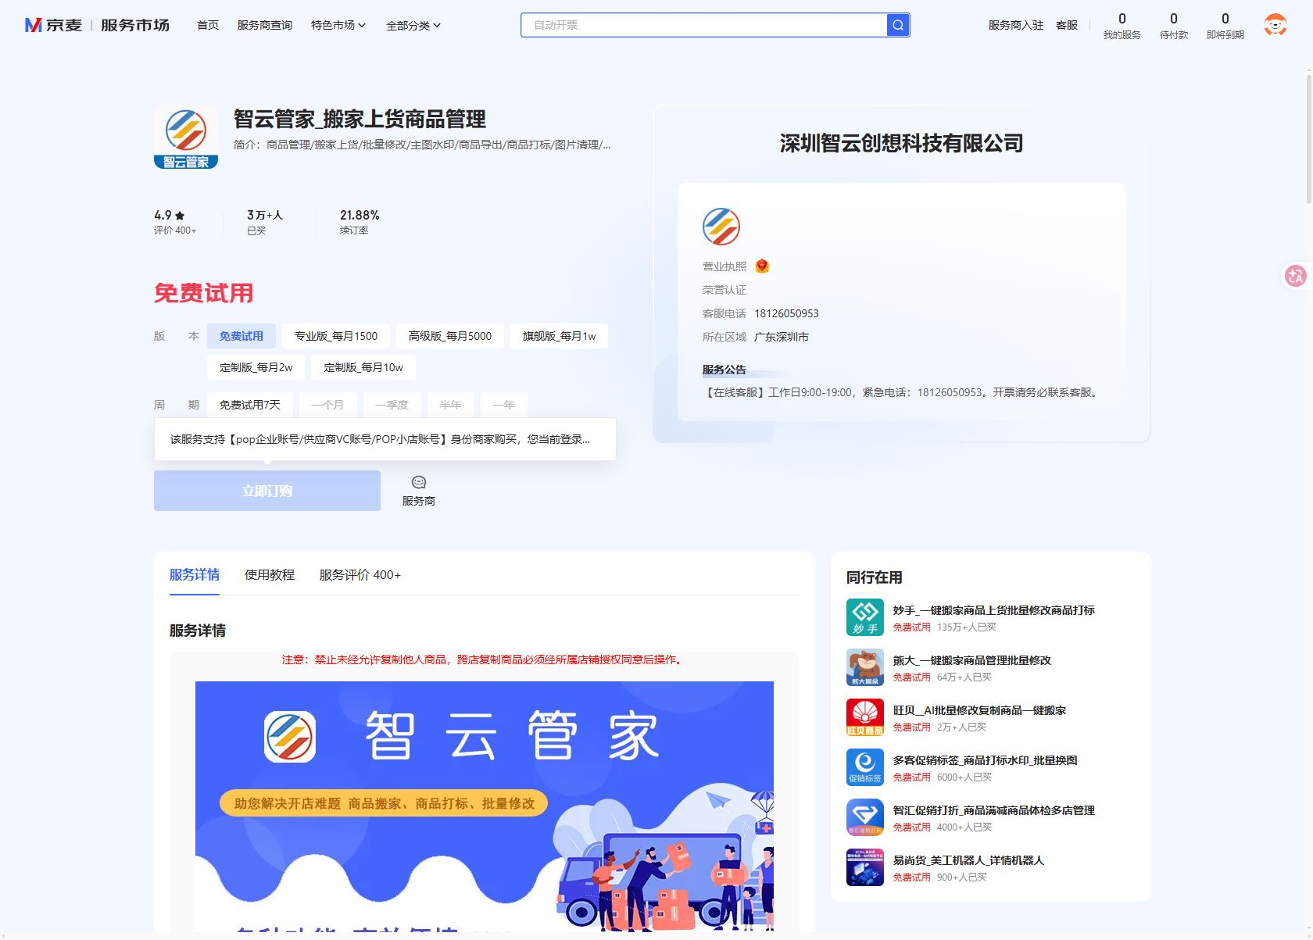Click the 京麦 logo icon
This screenshot has height=940, width=1313.
tap(33, 25)
